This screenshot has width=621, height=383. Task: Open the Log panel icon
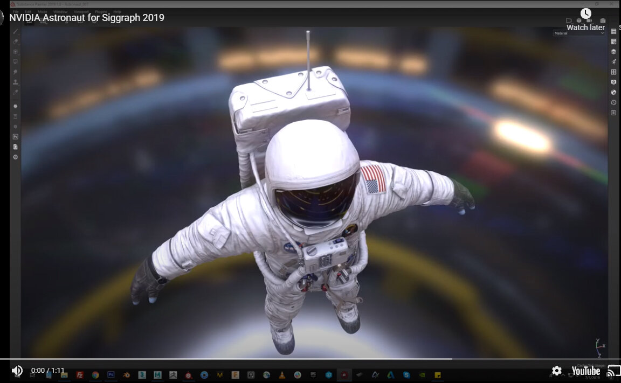pos(613,113)
